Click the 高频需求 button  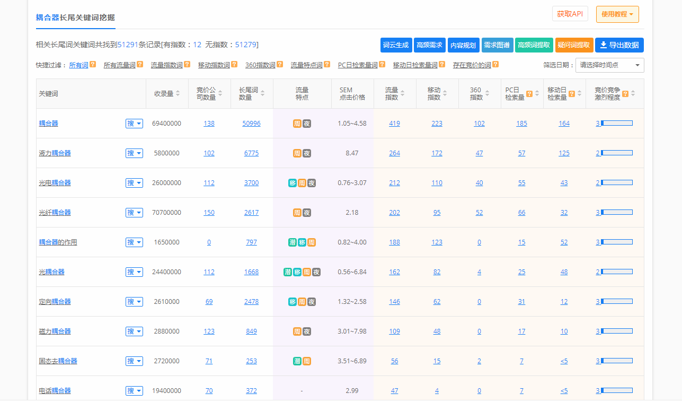coord(429,45)
